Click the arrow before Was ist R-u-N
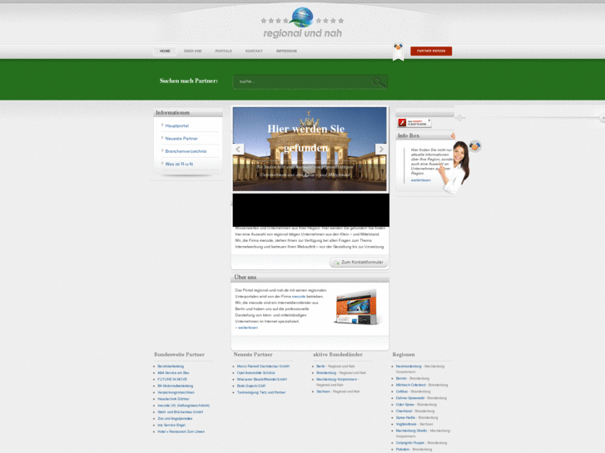Viewport: 605px width, 453px height. tap(162, 163)
